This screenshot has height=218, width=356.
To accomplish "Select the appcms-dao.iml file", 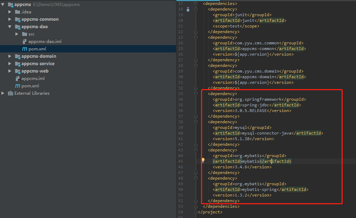I will (45, 42).
